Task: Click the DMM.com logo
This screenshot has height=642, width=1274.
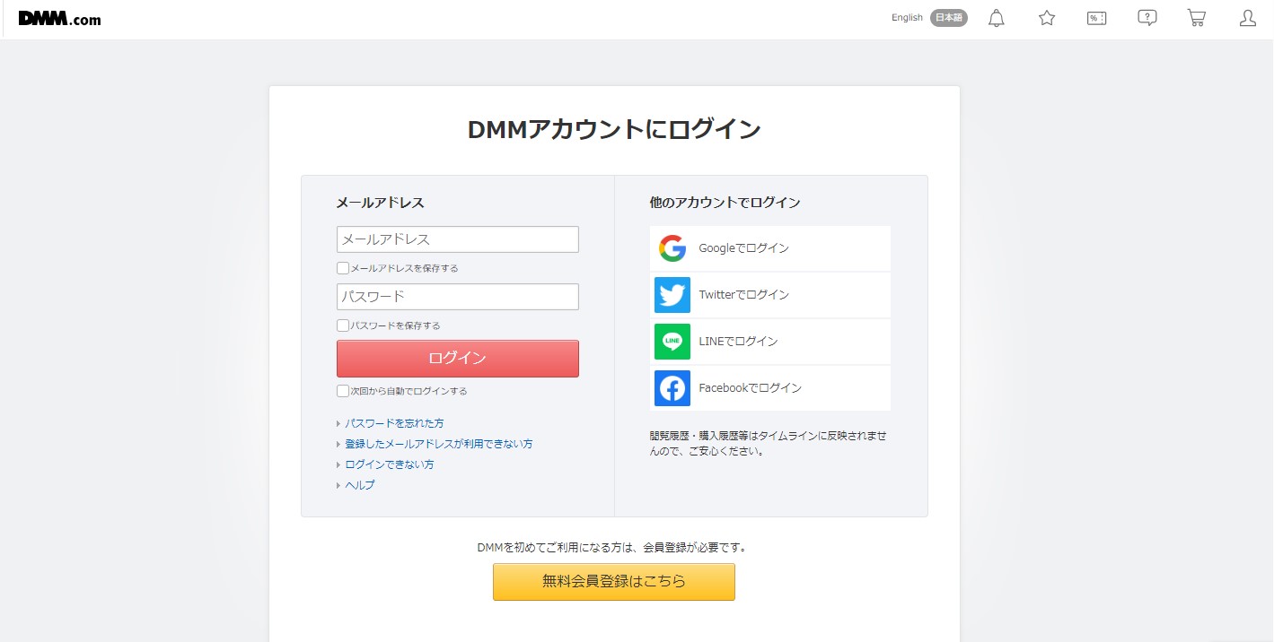Action: click(x=59, y=18)
